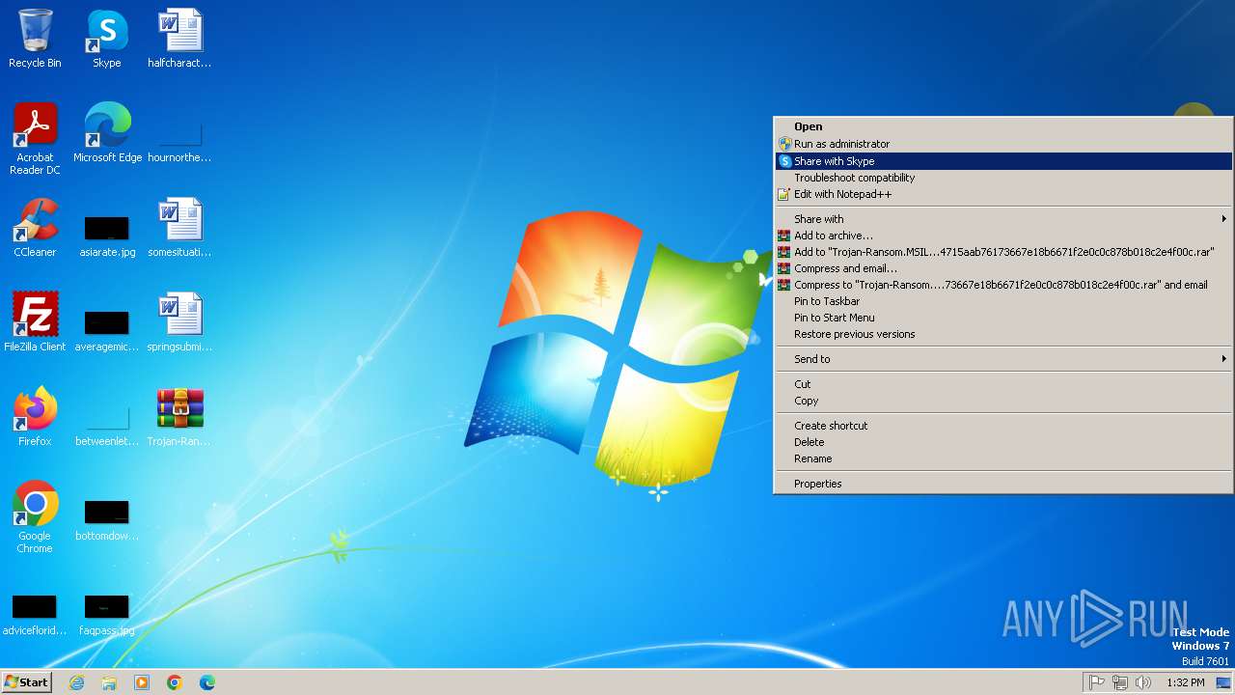Click the Start button
This screenshot has width=1235, height=695.
click(26, 682)
